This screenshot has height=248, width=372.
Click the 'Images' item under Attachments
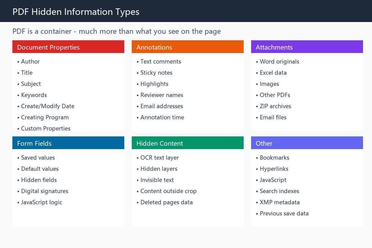point(268,84)
